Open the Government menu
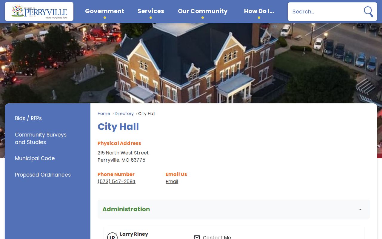 coord(104,11)
